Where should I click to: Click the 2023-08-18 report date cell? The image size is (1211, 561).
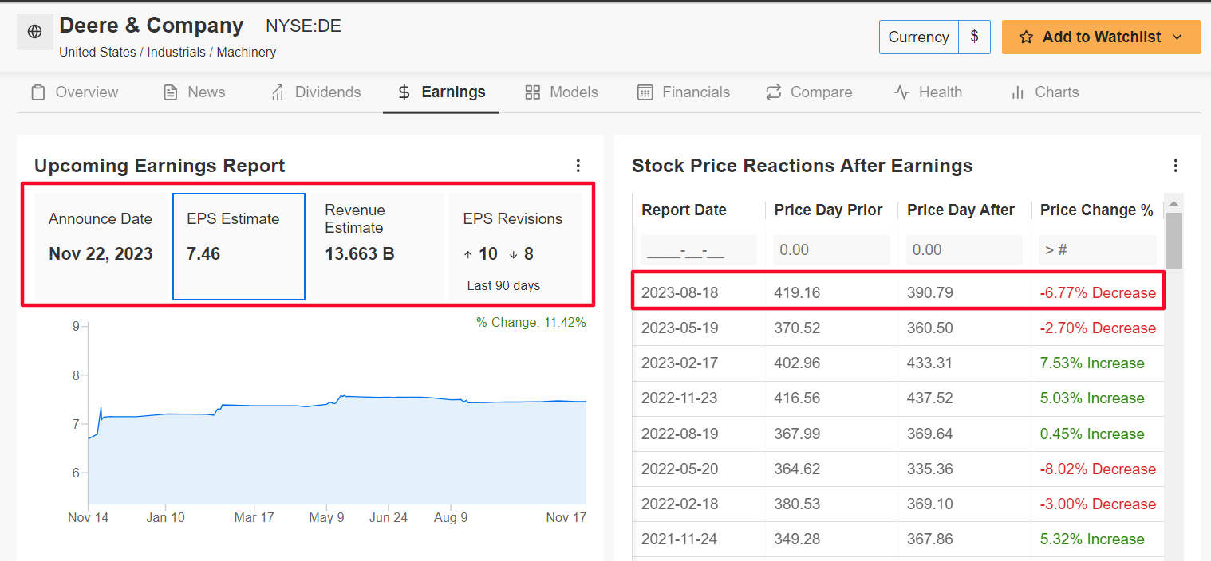(x=680, y=293)
